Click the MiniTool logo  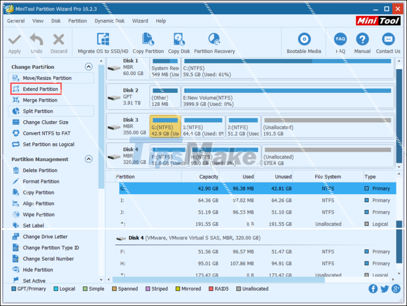(378, 20)
